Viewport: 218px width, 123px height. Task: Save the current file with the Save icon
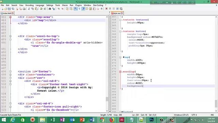point(9,9)
